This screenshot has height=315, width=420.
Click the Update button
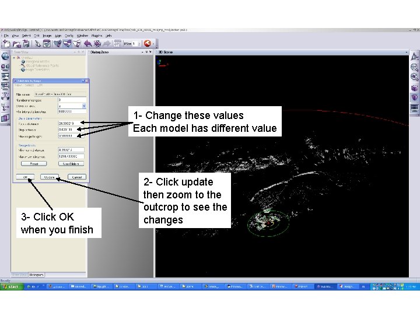point(50,177)
